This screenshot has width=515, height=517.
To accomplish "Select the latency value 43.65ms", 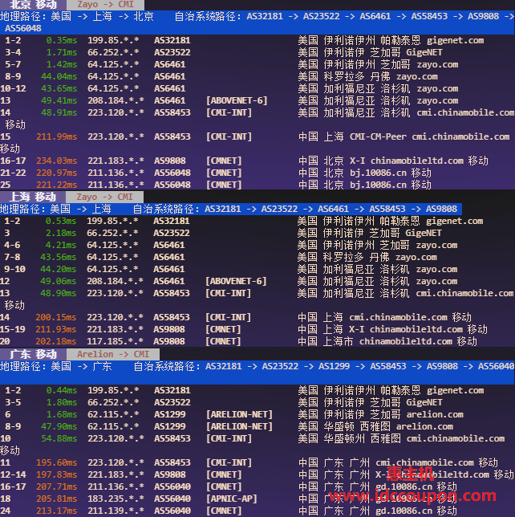I will pyautogui.click(x=59, y=88).
